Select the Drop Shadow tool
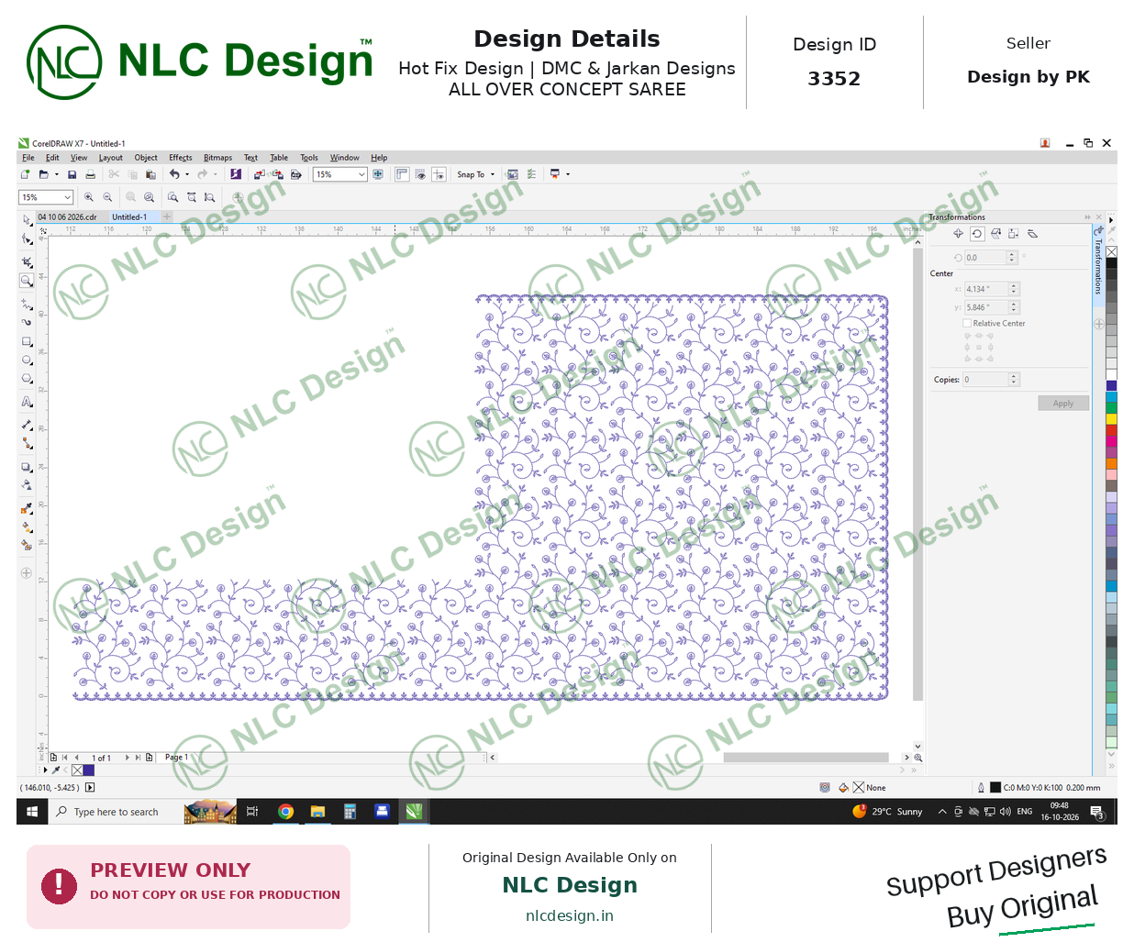This screenshot has width=1134, height=942. pos(27,467)
